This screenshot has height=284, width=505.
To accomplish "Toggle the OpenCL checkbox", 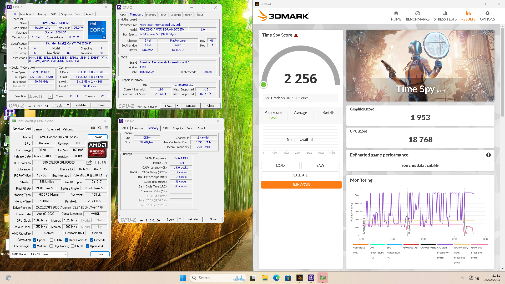I will pyautogui.click(x=34, y=240).
